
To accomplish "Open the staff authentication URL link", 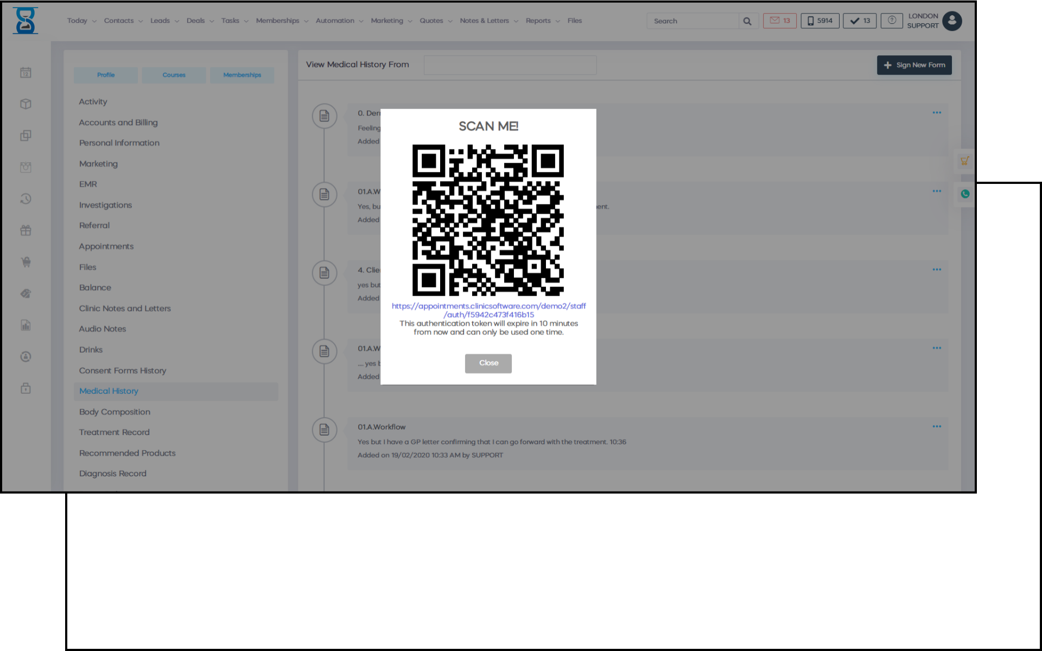I will click(x=488, y=310).
